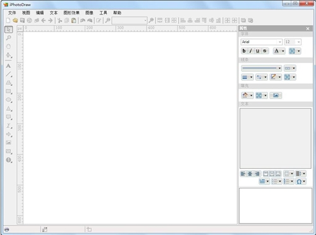
Task: Create a new blank document
Action: 8,20
